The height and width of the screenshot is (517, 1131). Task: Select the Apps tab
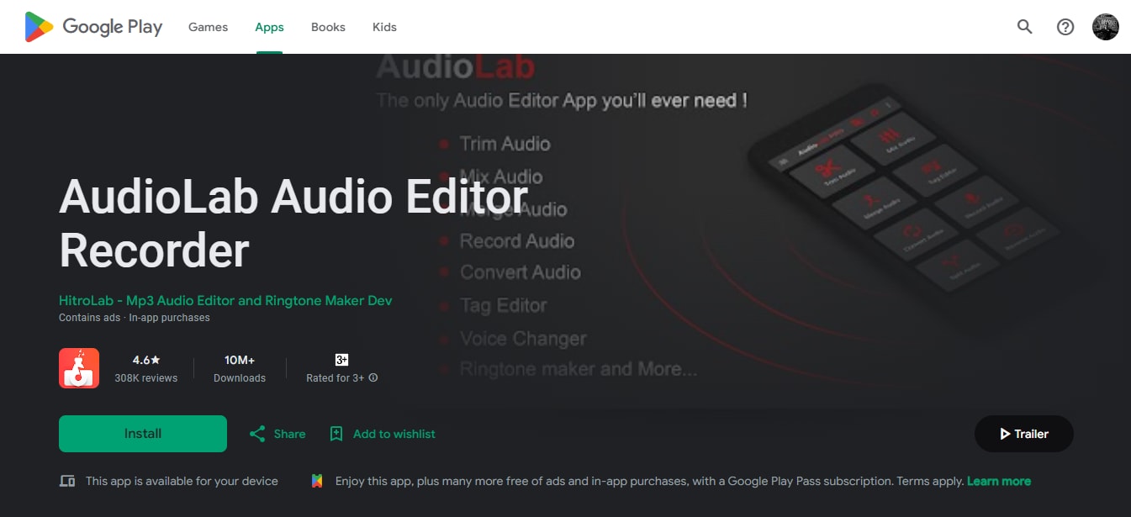coord(269,27)
